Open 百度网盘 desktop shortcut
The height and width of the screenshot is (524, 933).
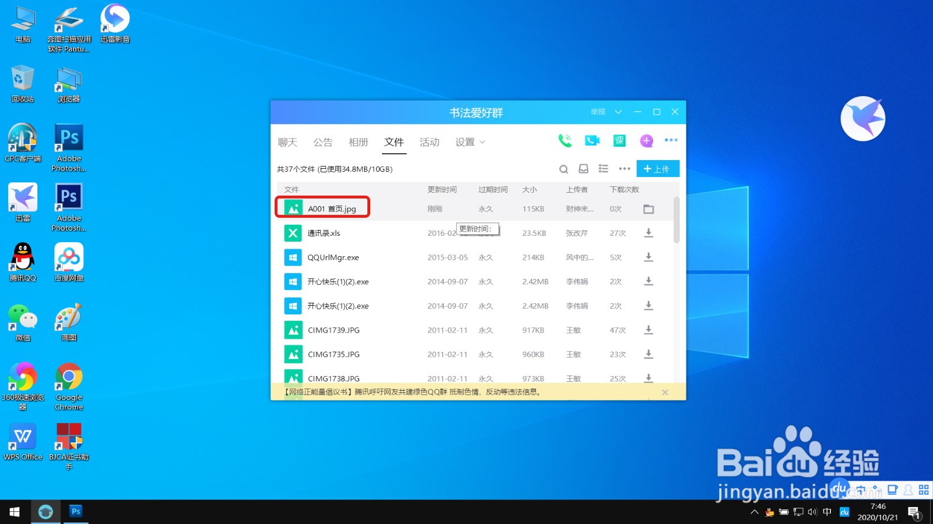point(69,262)
